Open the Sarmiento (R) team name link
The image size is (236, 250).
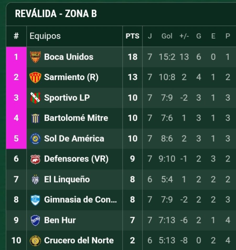[71, 77]
